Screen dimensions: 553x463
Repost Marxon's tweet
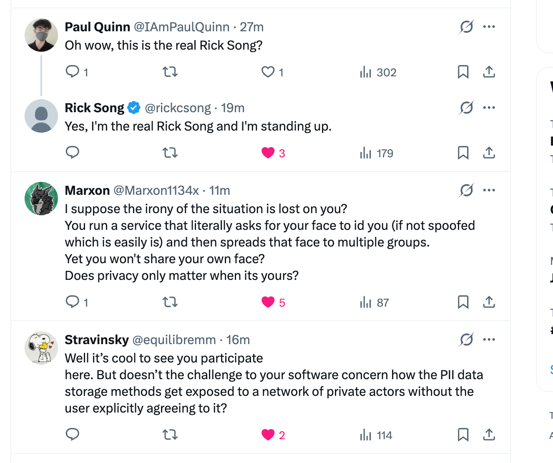[170, 302]
